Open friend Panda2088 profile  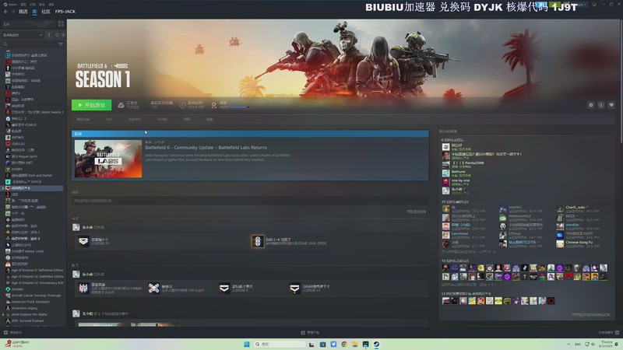point(473,163)
